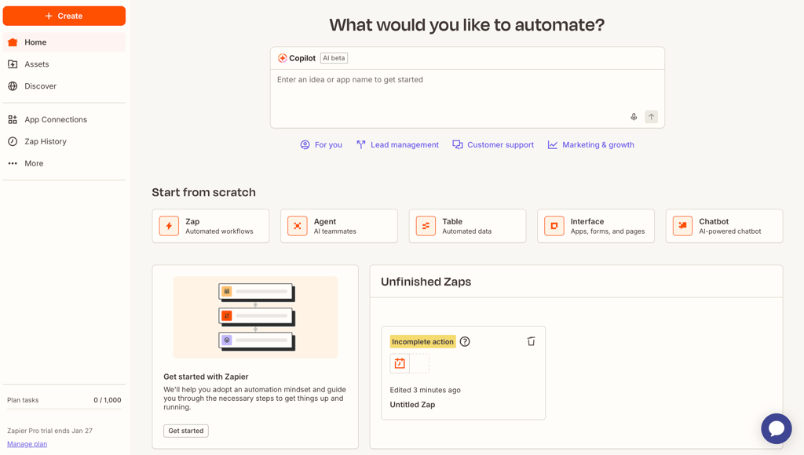Click the empty dashed action step placeholder

coord(419,363)
